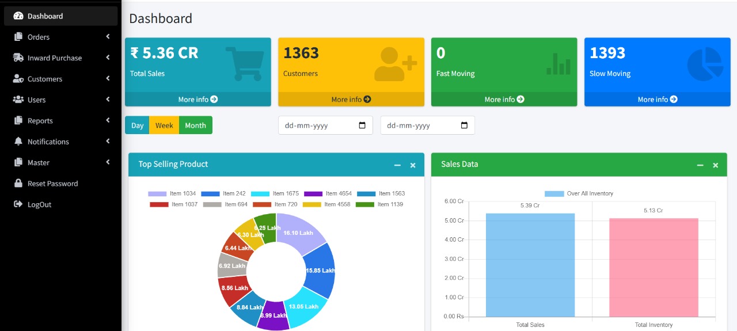Click the 15.85 Lakh donut slice
This screenshot has width=737, height=331.
click(320, 271)
